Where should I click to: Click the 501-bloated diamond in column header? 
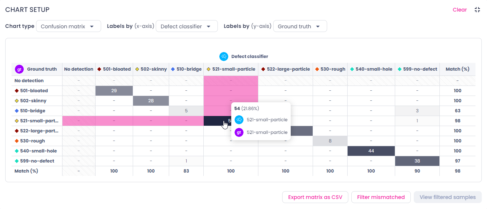[100, 69]
